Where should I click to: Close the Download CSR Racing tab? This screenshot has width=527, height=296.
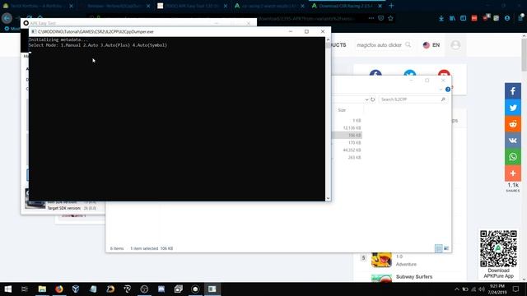tap(380, 6)
